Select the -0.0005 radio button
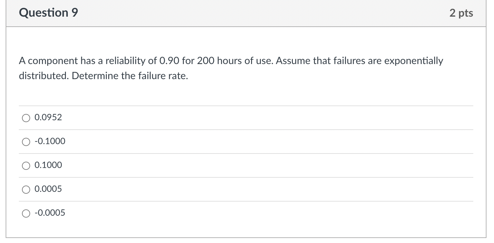This screenshot has height=243, width=494. click(x=26, y=213)
